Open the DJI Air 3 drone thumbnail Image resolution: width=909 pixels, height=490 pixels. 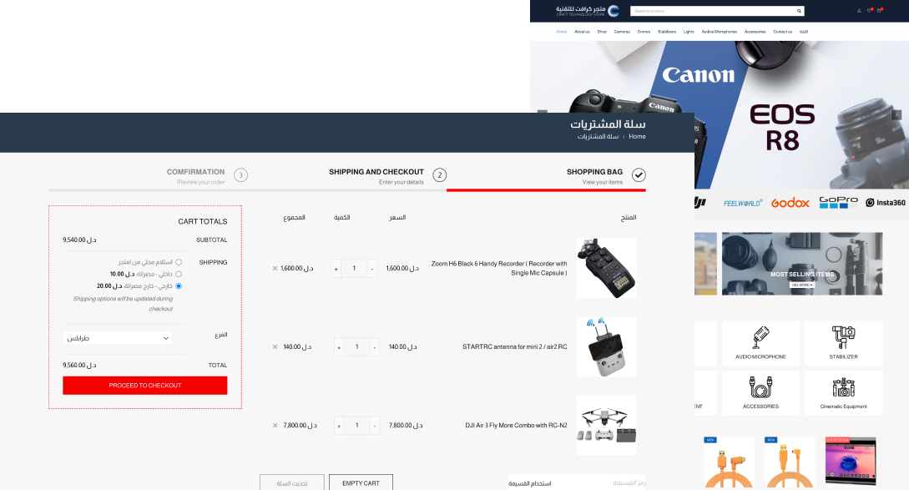click(606, 425)
